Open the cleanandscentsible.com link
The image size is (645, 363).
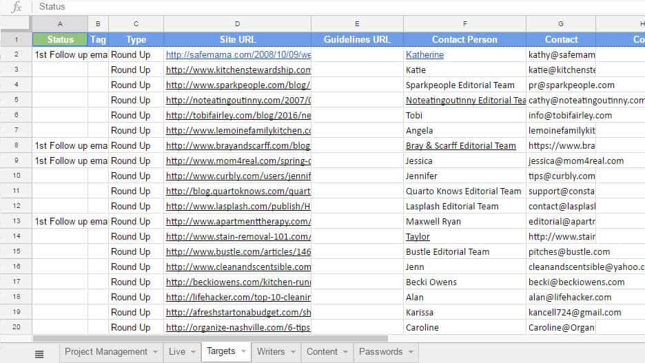(238, 267)
